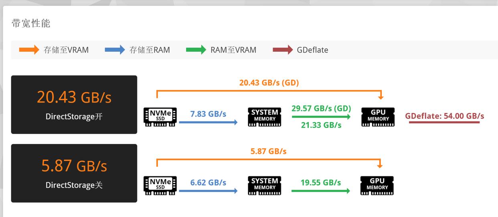Click the NVMe SSD icon in the DirectStorage开 row
The width and height of the screenshot is (498, 217).
[160, 117]
